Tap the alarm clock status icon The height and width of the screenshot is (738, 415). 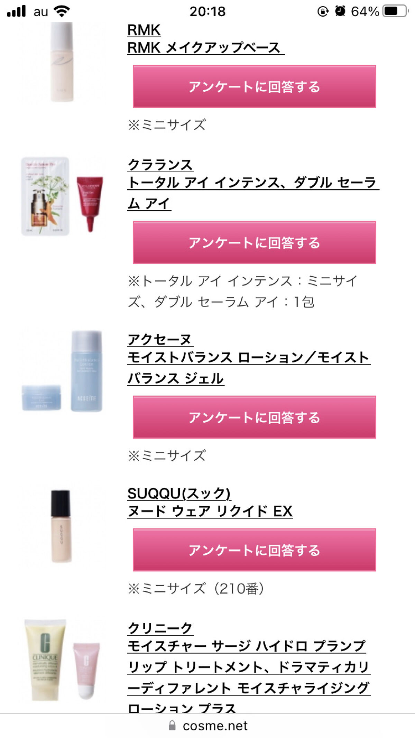tap(340, 11)
